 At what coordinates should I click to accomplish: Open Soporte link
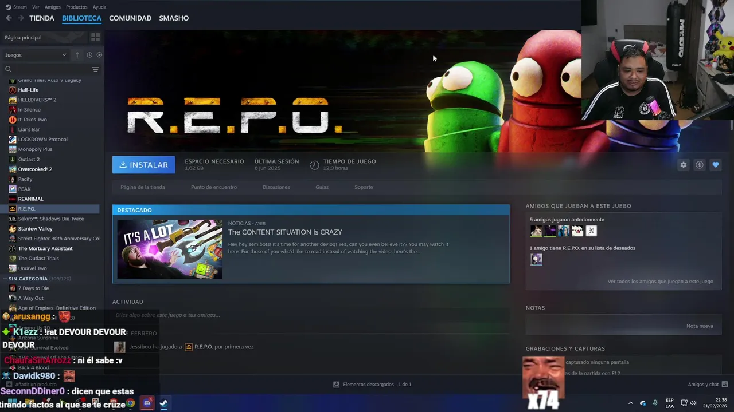click(x=364, y=187)
